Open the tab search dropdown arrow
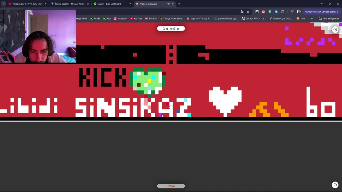The height and width of the screenshot is (192, 342). pyautogui.click(x=3, y=4)
